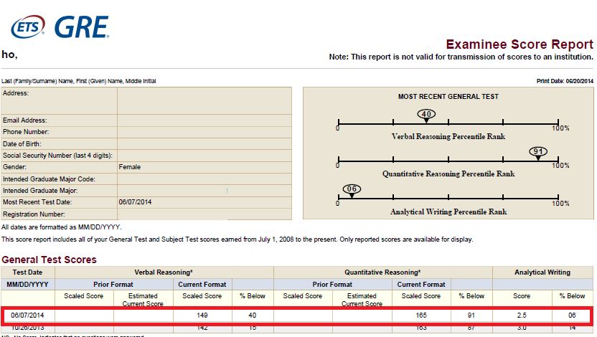The width and height of the screenshot is (597, 337).
Task: Select the verbal scaled score 149
Action: pos(202,315)
